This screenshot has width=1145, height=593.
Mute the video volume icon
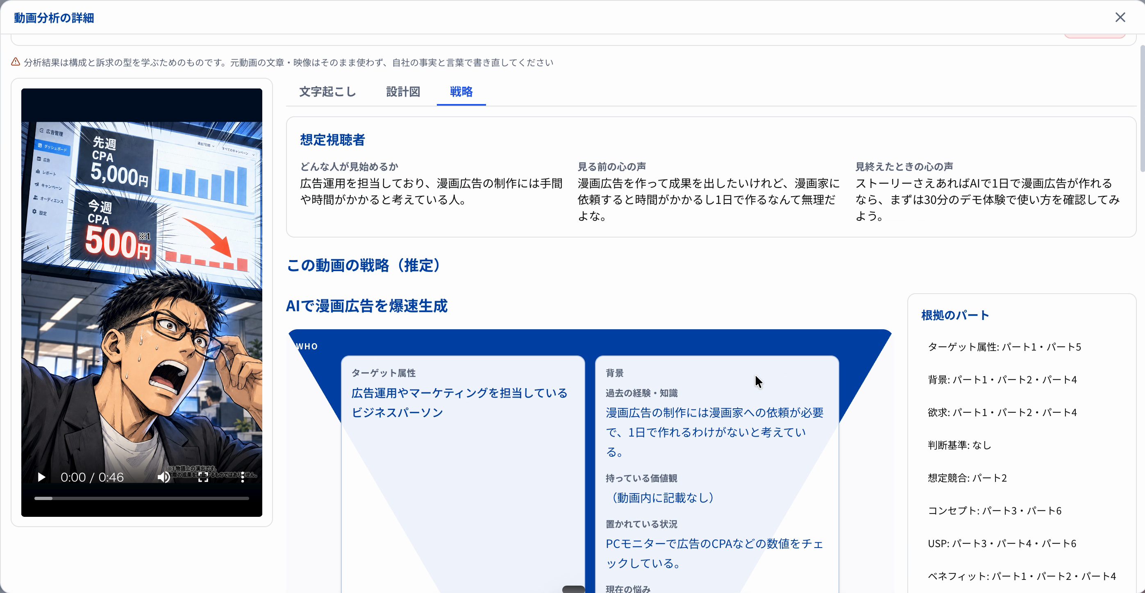click(x=164, y=477)
